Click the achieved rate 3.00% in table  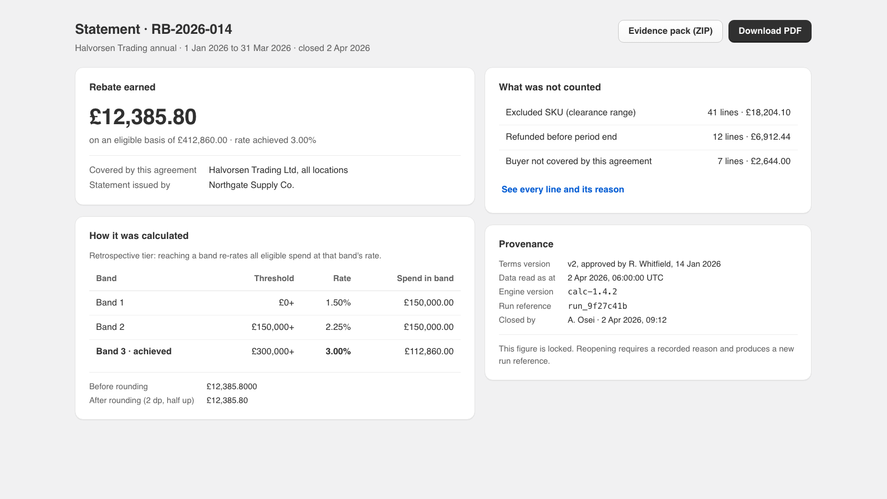coord(338,352)
